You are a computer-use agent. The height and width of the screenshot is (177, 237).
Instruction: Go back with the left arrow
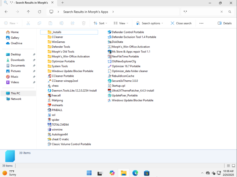(6, 12)
